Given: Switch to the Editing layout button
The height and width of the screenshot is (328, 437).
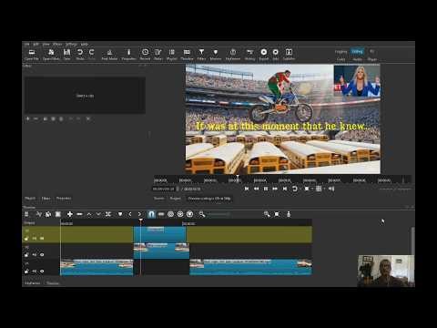Looking at the screenshot, I should click(x=357, y=51).
